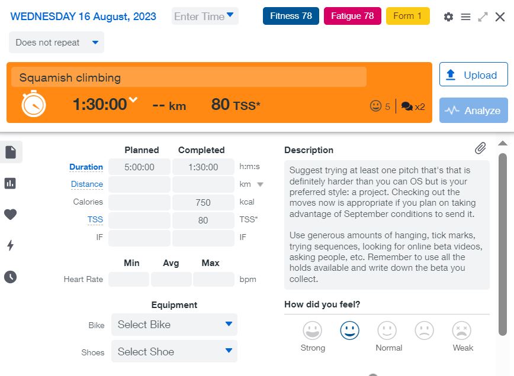This screenshot has width=514, height=376.
Task: Click the planned Duration input field
Action: (x=139, y=167)
